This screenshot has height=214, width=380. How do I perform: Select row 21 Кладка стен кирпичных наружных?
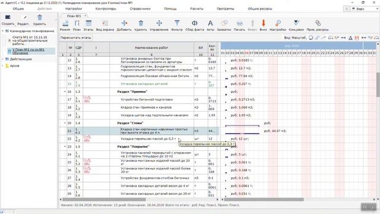tap(139, 131)
